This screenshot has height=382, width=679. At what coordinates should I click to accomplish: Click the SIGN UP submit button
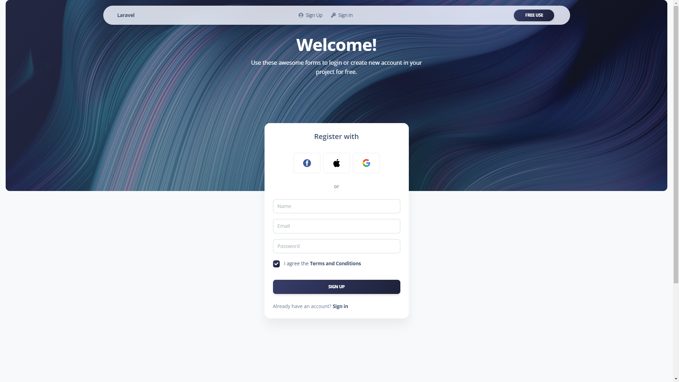coord(336,286)
